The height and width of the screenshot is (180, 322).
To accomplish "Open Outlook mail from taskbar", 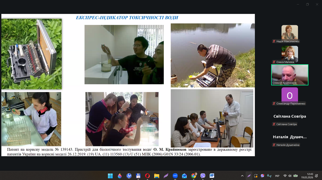I will coord(184,176).
